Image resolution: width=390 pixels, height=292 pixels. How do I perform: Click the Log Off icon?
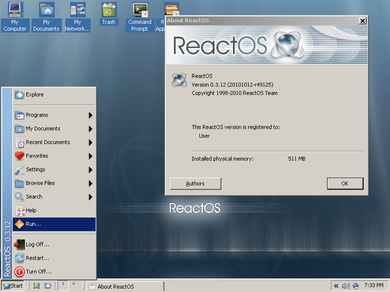tap(19, 245)
